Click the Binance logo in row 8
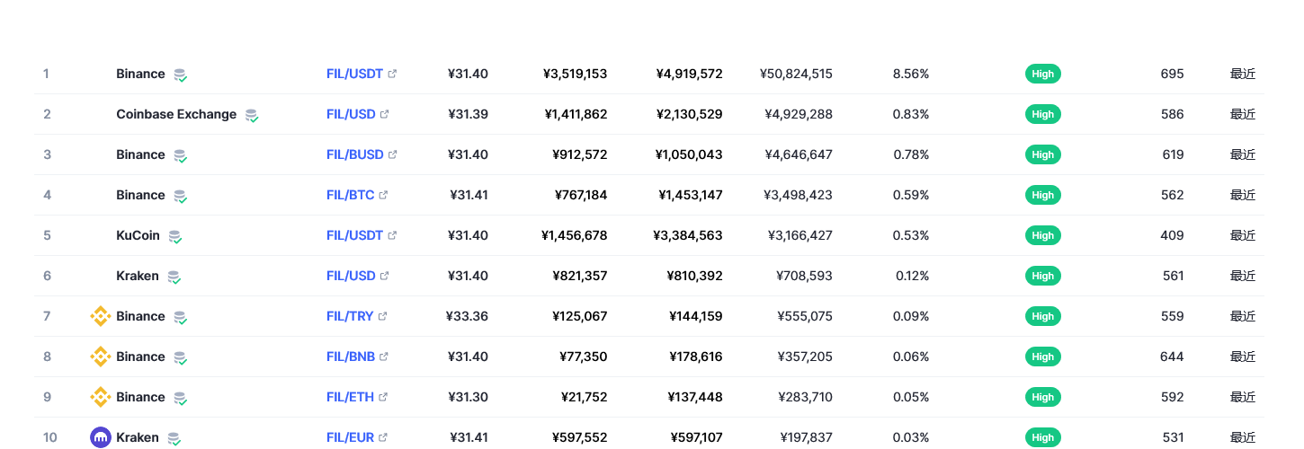This screenshot has width=1304, height=449. click(101, 357)
